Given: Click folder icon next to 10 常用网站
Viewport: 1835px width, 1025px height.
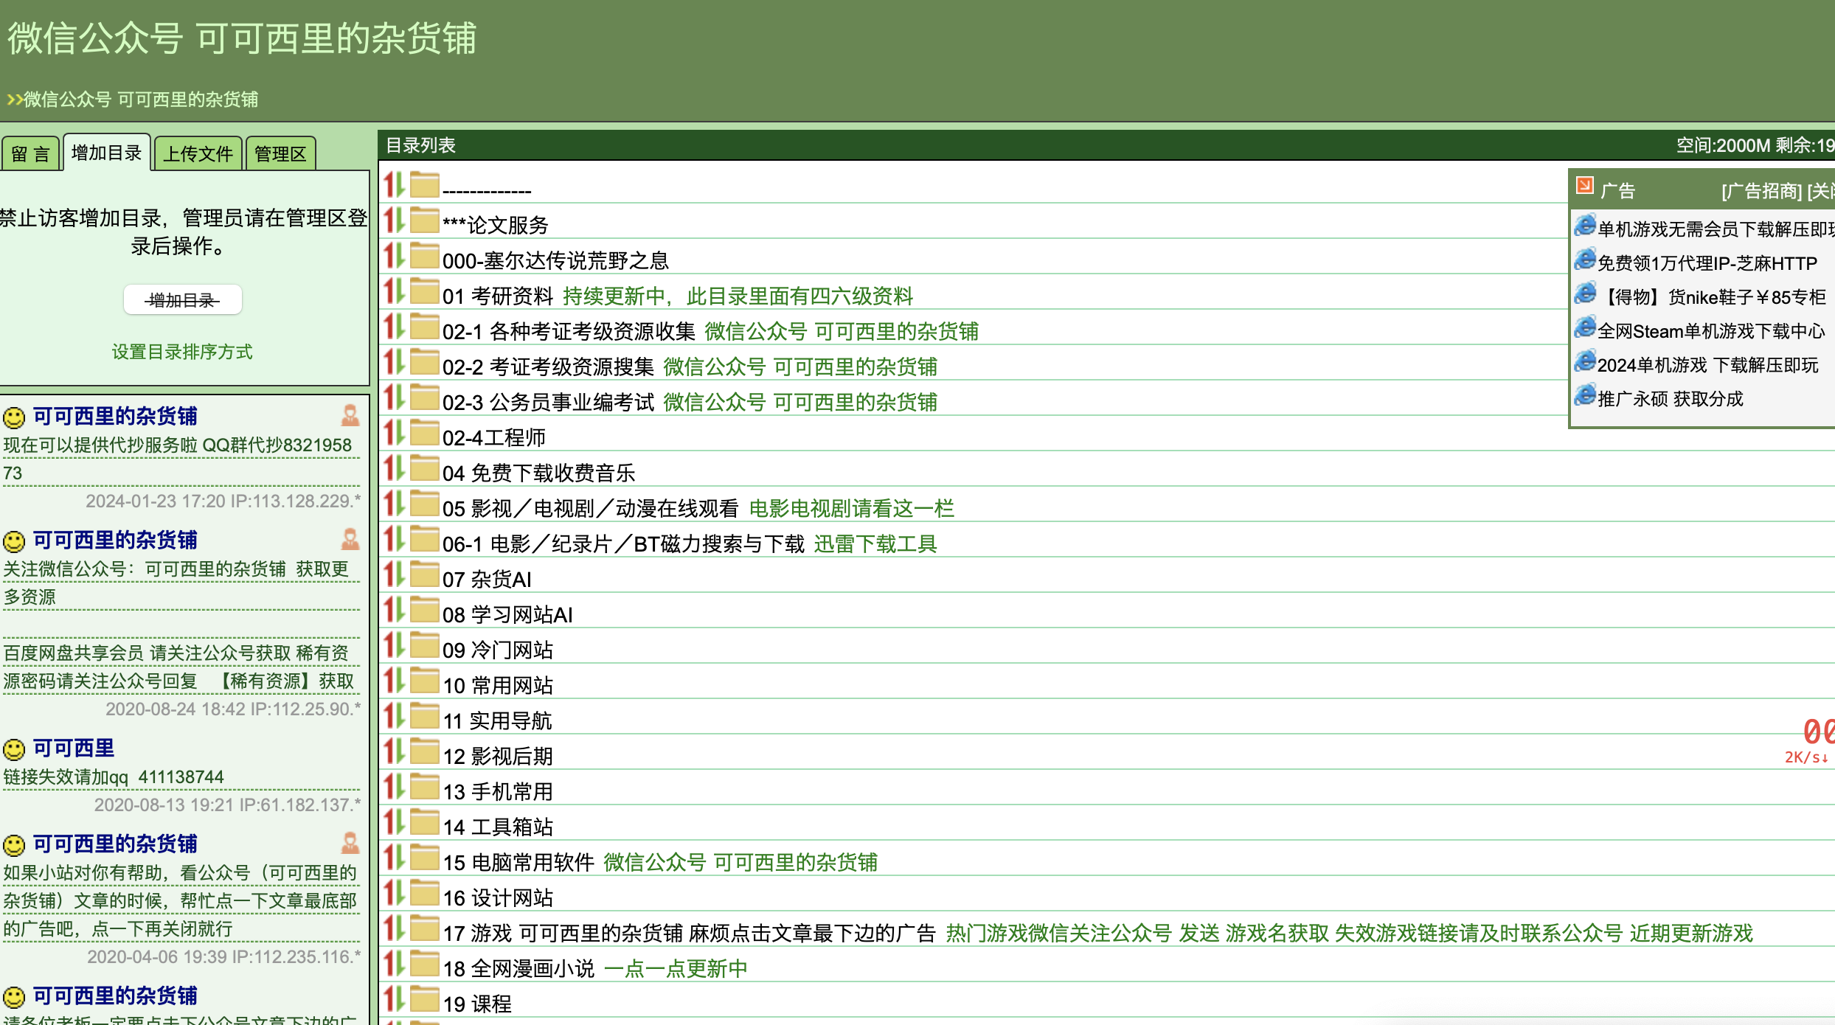Looking at the screenshot, I should pyautogui.click(x=424, y=681).
